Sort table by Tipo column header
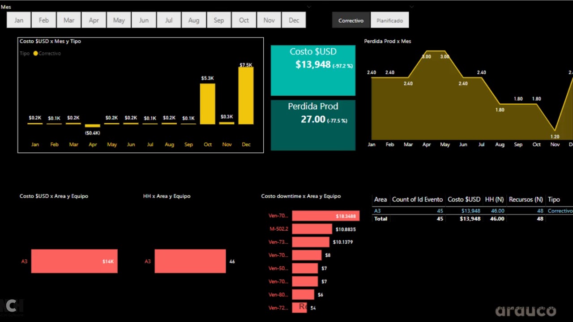 point(554,199)
